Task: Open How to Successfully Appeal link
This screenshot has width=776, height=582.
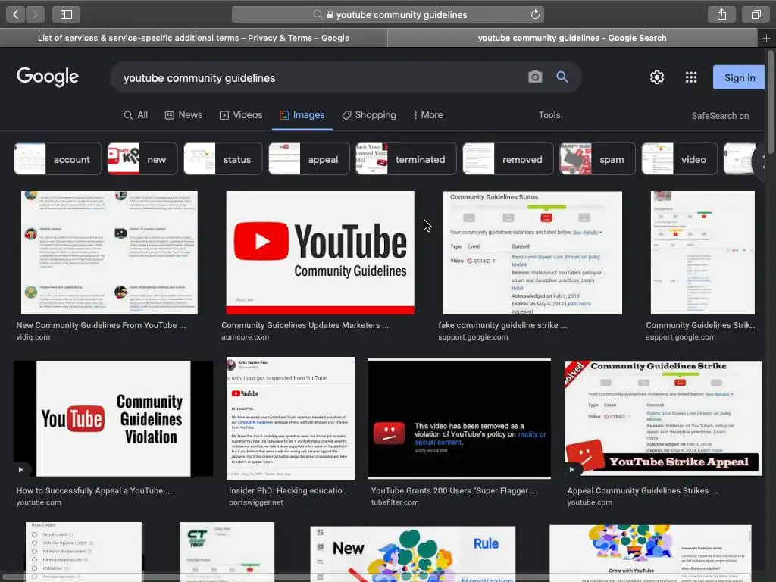Action: (x=94, y=490)
